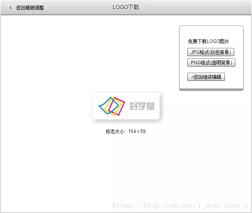Select the 好学堂 logo preview thumbnail
This screenshot has height=213, width=252.
coord(126,106)
